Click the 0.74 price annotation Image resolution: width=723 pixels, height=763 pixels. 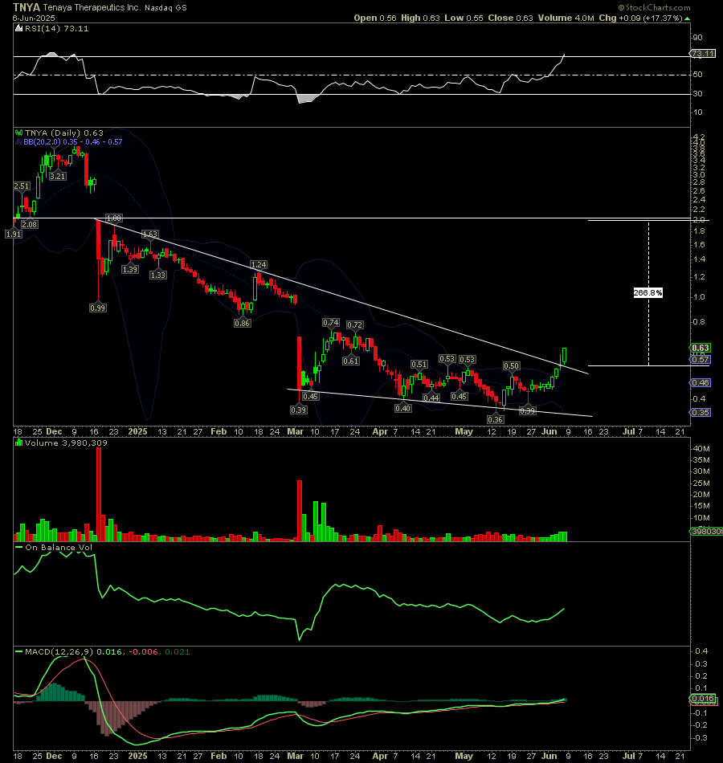tap(331, 323)
